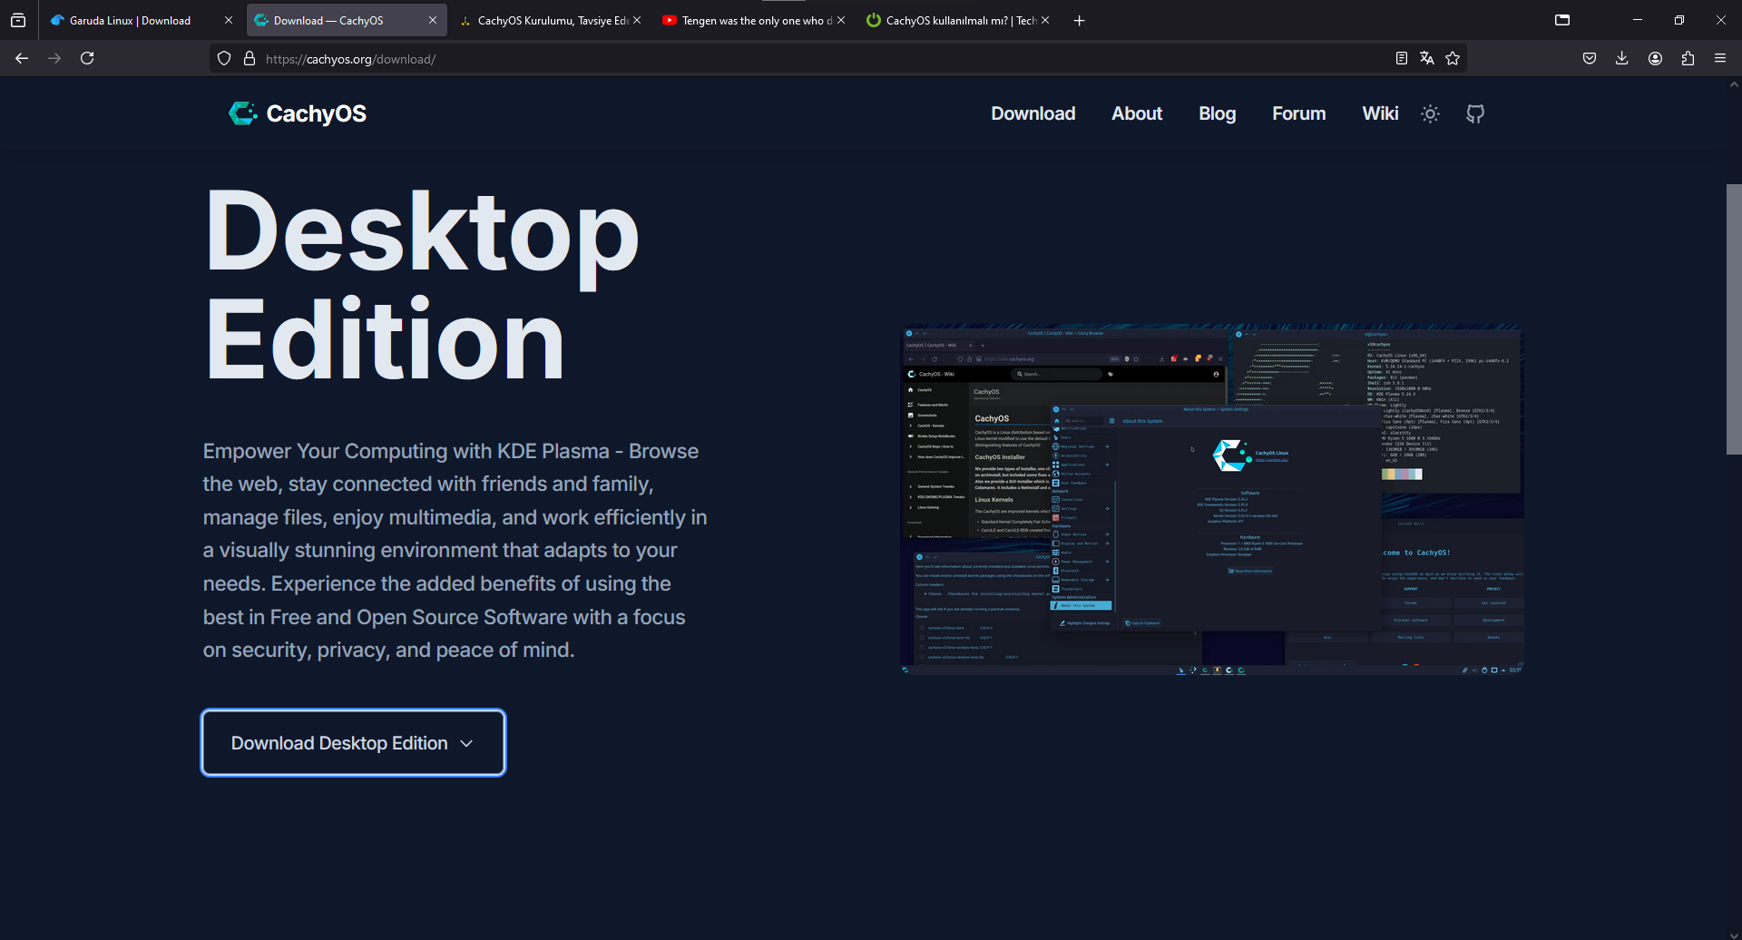The image size is (1742, 940).
Task: Open the KDE Plasma desktop screenshot
Action: point(1212,499)
